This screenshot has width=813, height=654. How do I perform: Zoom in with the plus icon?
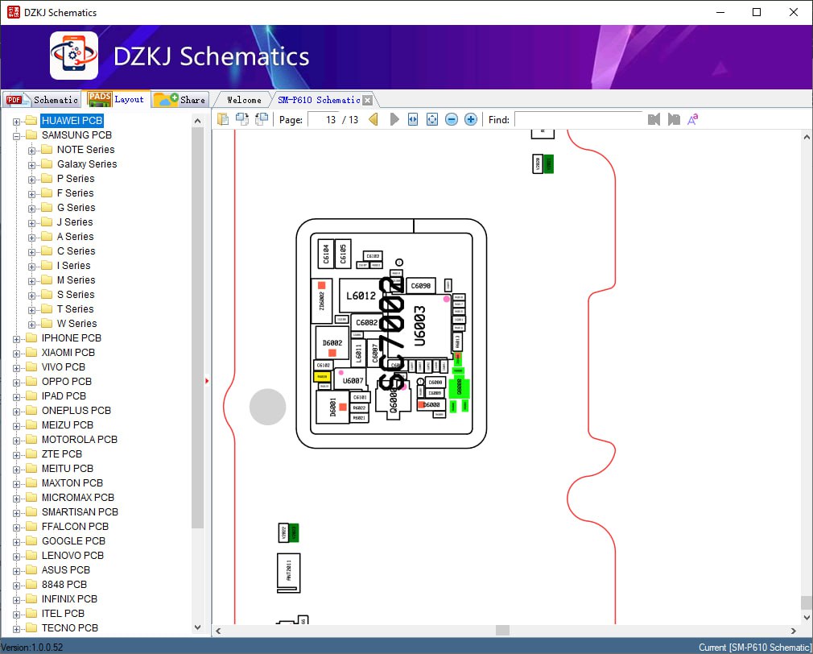[471, 119]
